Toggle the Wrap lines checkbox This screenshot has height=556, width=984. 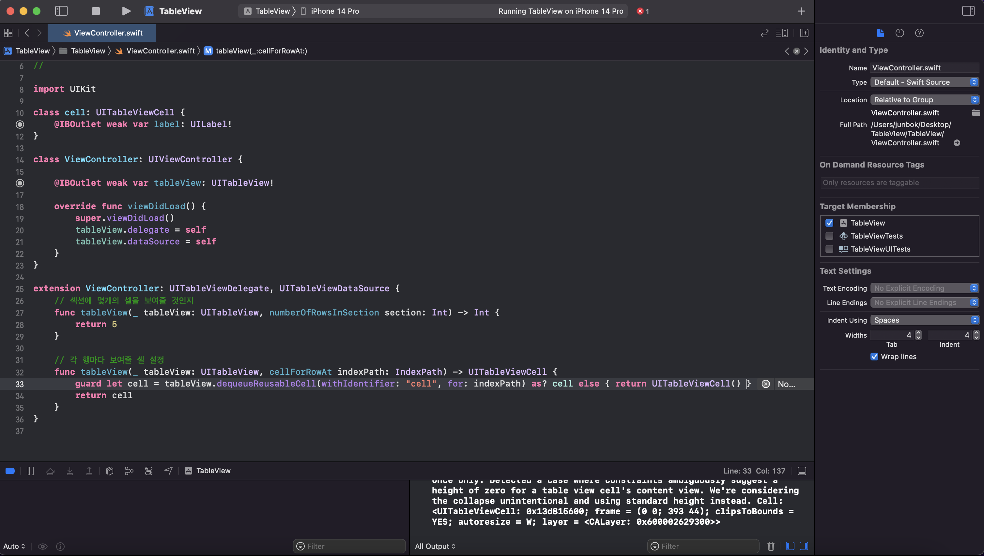point(874,357)
